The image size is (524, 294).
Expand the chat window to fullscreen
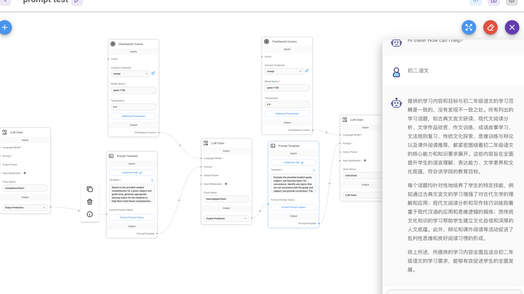469,27
